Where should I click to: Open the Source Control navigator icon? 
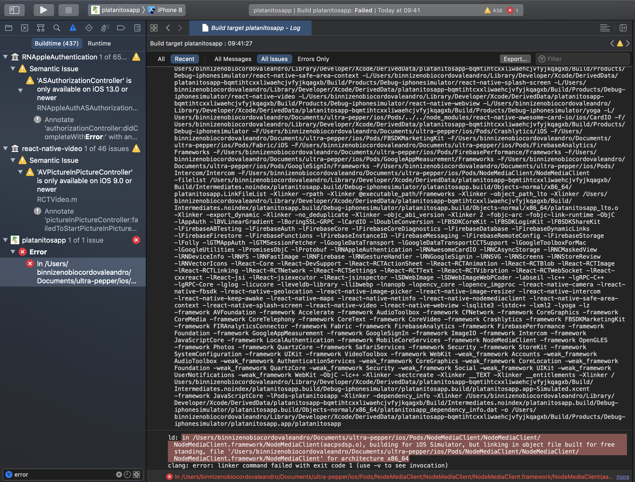point(25,28)
